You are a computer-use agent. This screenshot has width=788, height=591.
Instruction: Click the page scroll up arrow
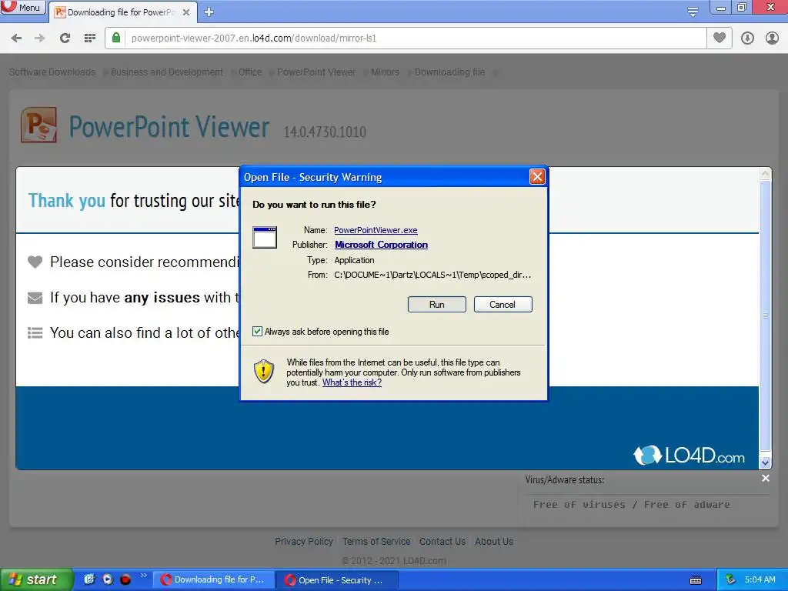[x=765, y=174]
